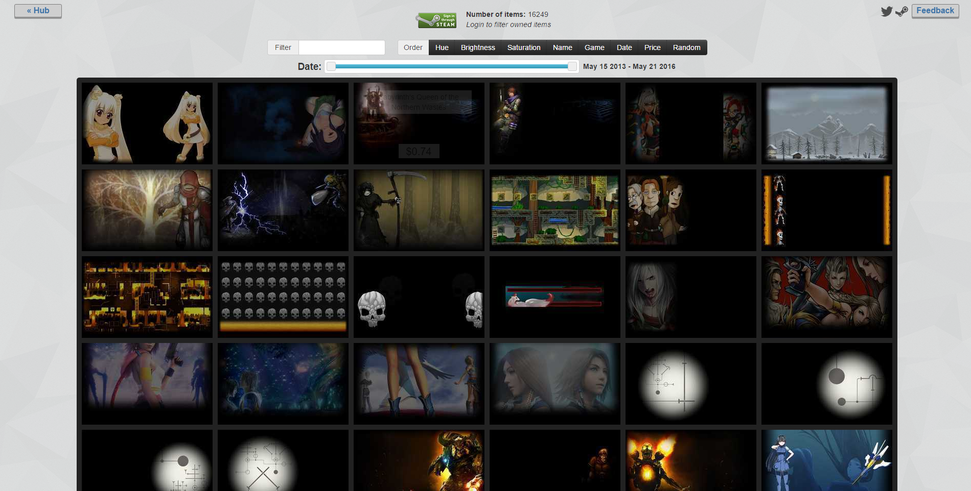Select the girl holding pistol thumbnail

147,384
